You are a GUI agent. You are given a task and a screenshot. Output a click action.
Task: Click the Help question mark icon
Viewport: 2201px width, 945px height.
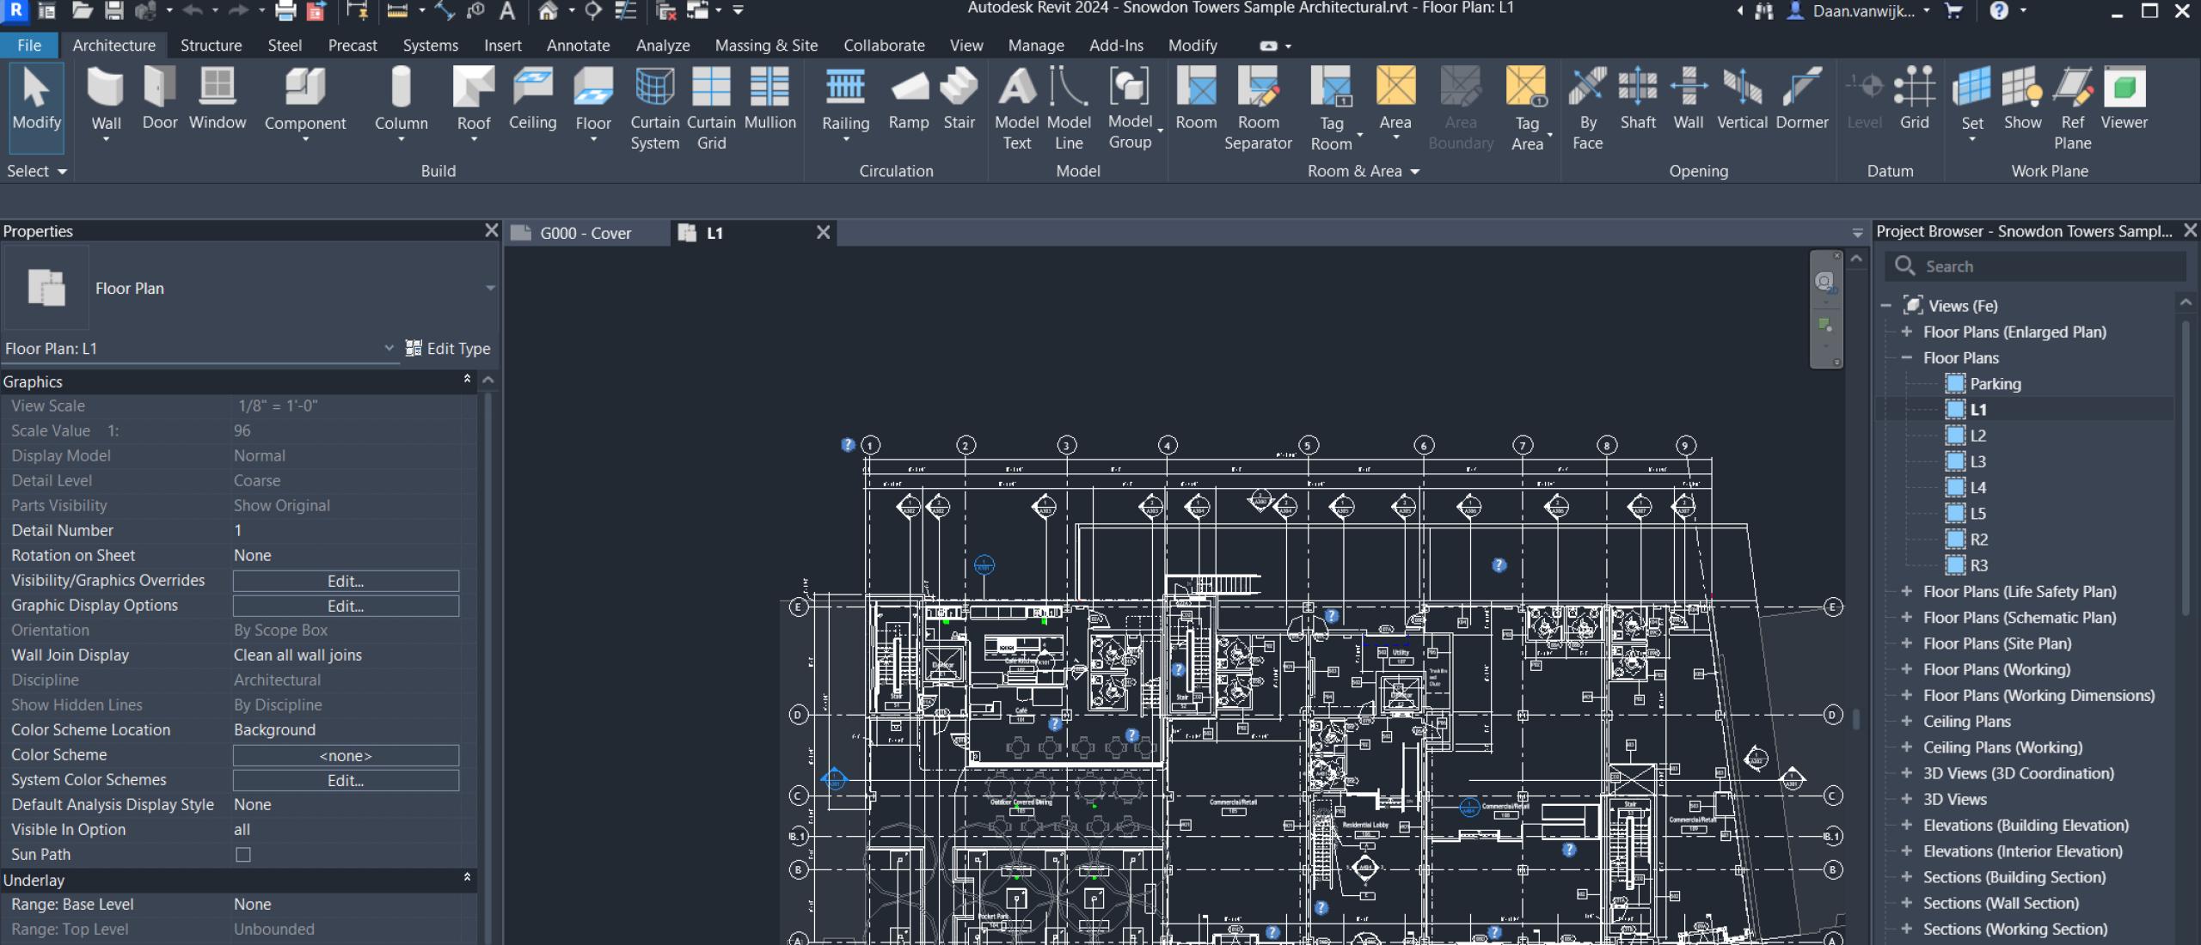click(1999, 10)
